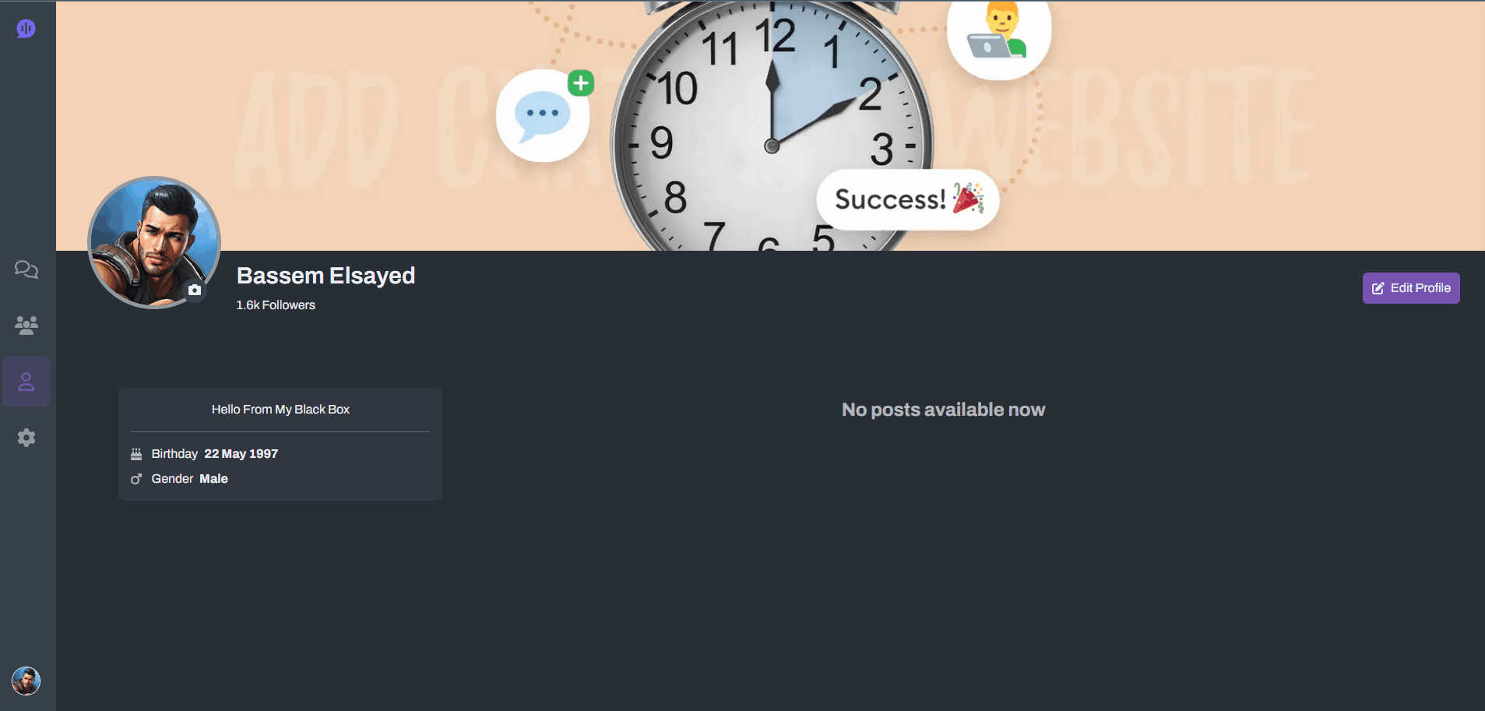This screenshot has height=711, width=1485.
Task: Click the small avatar at sidebar bottom
Action: [x=26, y=681]
